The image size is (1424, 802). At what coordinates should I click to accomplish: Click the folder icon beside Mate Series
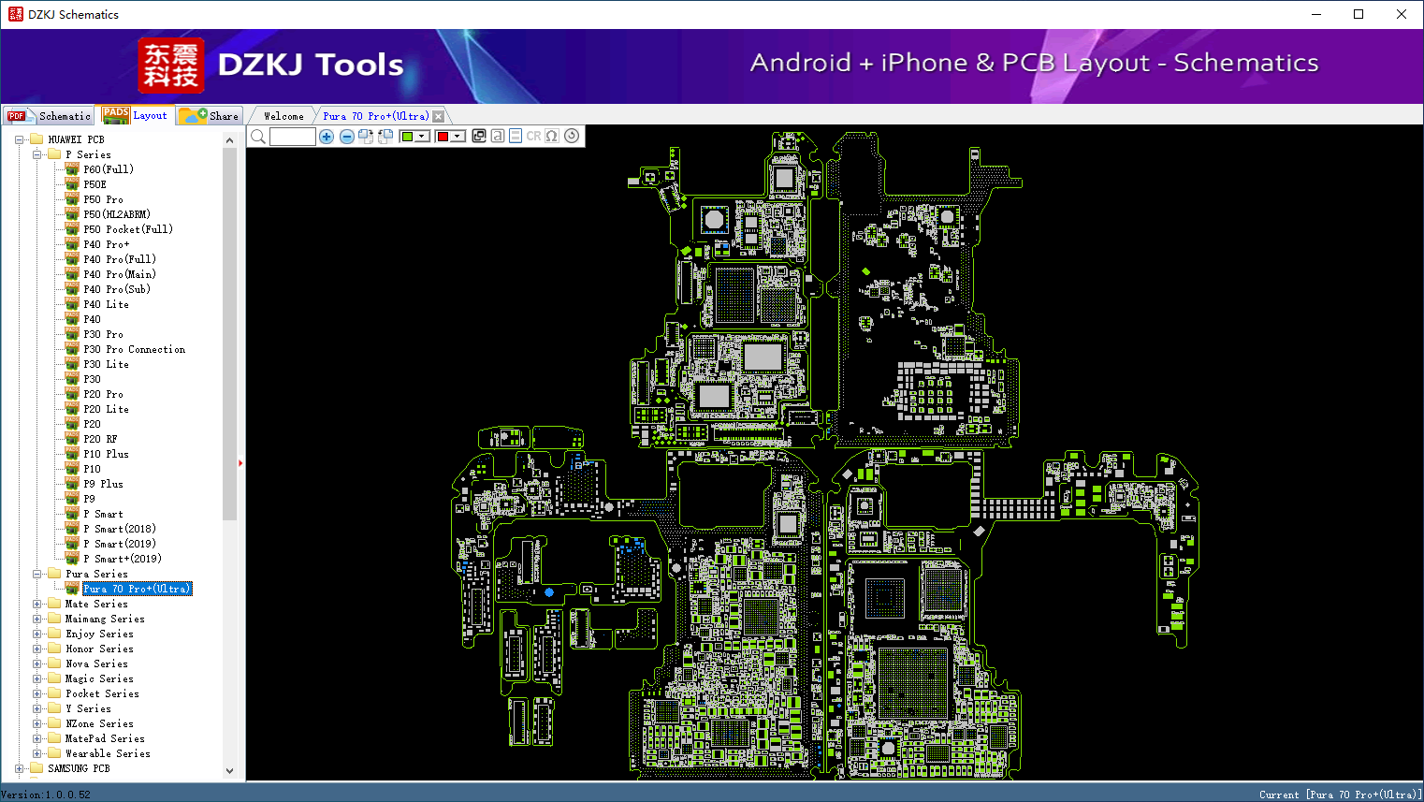click(x=54, y=604)
